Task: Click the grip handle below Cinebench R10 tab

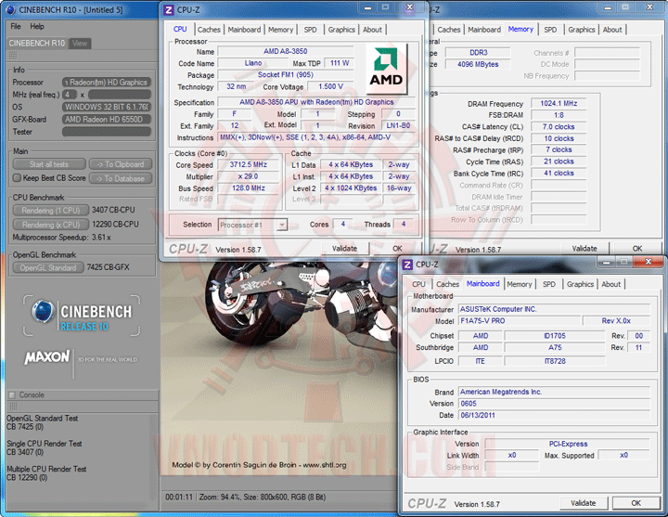Action: [13, 56]
